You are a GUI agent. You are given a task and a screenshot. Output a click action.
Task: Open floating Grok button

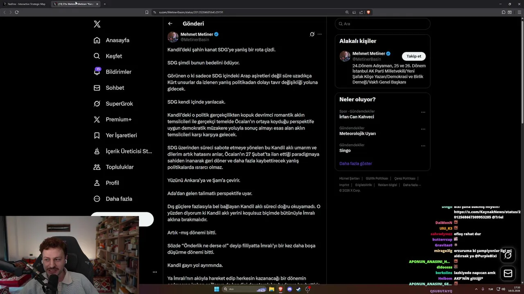[508, 255]
